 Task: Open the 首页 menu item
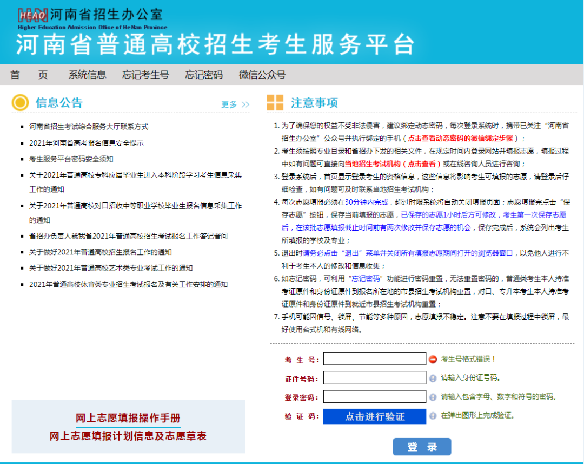[30, 75]
